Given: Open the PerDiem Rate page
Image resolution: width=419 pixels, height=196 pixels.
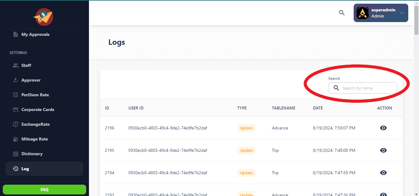Looking at the screenshot, I should [x=35, y=95].
